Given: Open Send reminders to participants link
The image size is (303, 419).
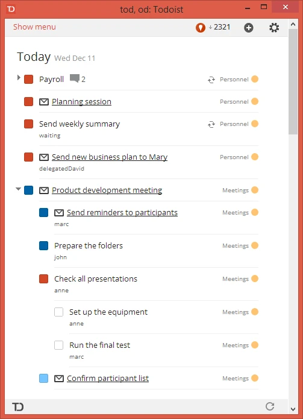Looking at the screenshot, I should pyautogui.click(x=122, y=212).
